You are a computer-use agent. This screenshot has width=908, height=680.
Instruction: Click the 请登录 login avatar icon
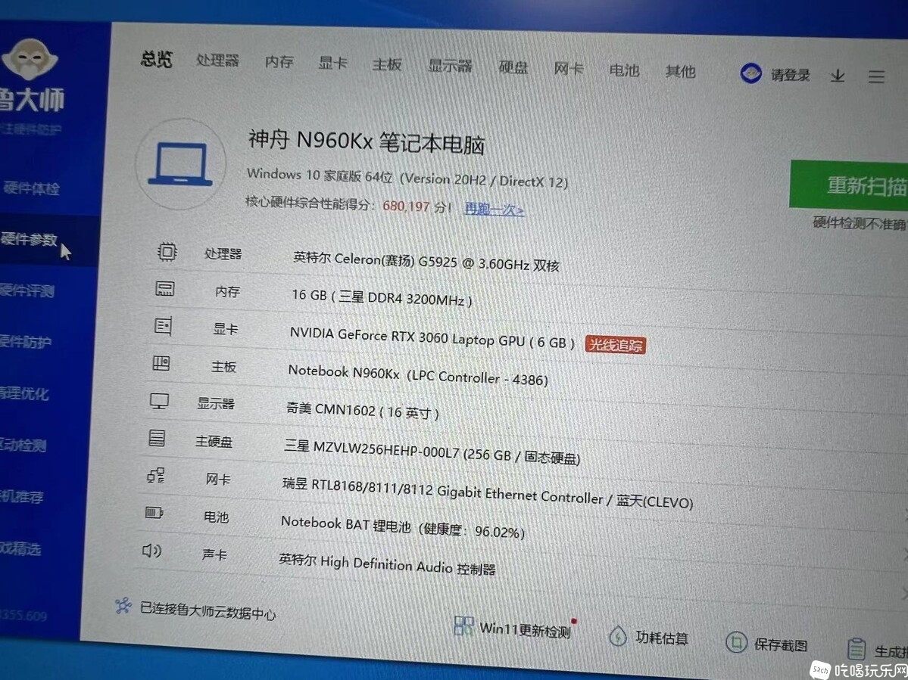(751, 73)
